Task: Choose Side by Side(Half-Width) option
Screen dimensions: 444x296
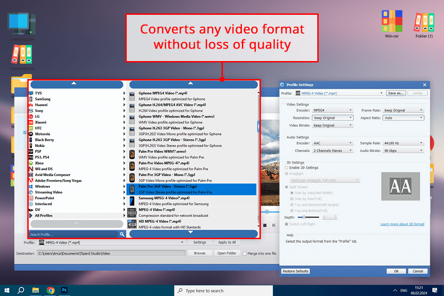Action: [292, 193]
